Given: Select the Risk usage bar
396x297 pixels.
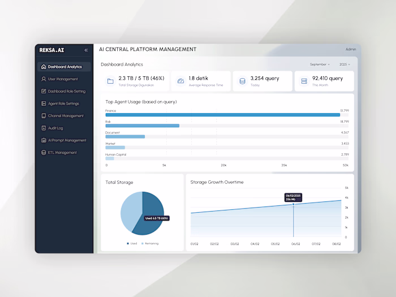Looking at the screenshot, I should pyautogui.click(x=142, y=126).
